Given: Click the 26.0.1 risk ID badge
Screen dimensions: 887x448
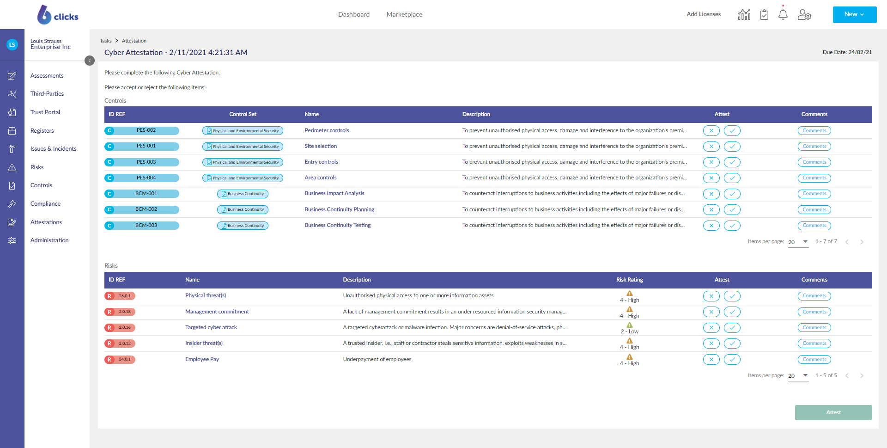Looking at the screenshot, I should tap(120, 296).
